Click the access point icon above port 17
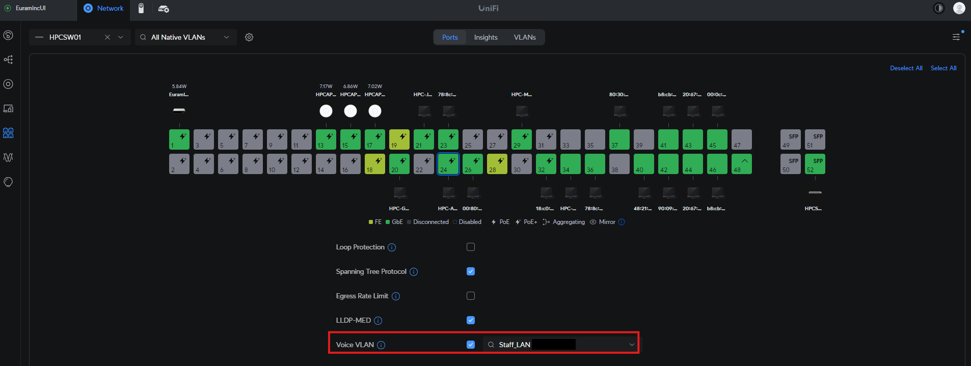971x366 pixels. [x=375, y=110]
